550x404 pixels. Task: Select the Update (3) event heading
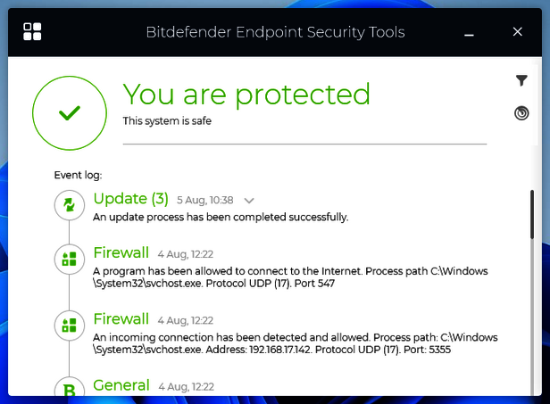point(130,199)
